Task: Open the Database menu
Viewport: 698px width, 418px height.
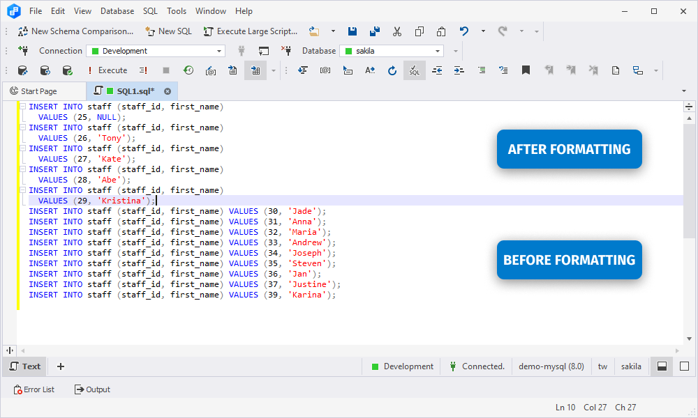Action: pyautogui.click(x=117, y=11)
